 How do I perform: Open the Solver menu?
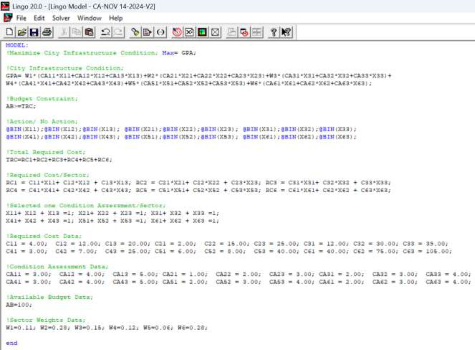click(61, 18)
